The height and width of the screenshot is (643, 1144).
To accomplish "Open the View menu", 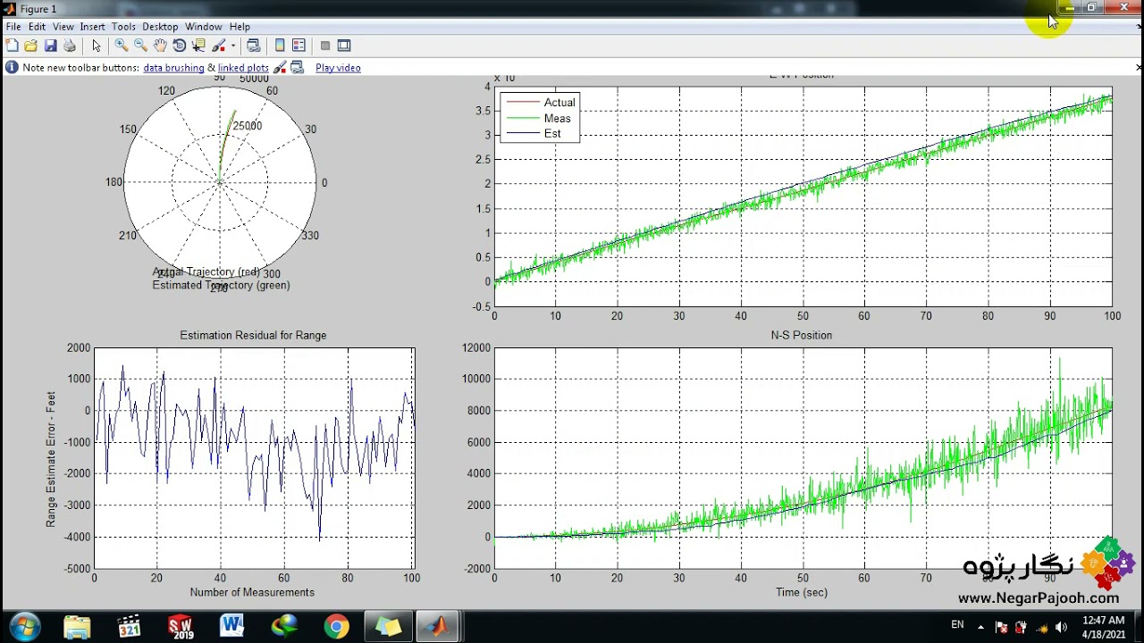I will tap(63, 27).
